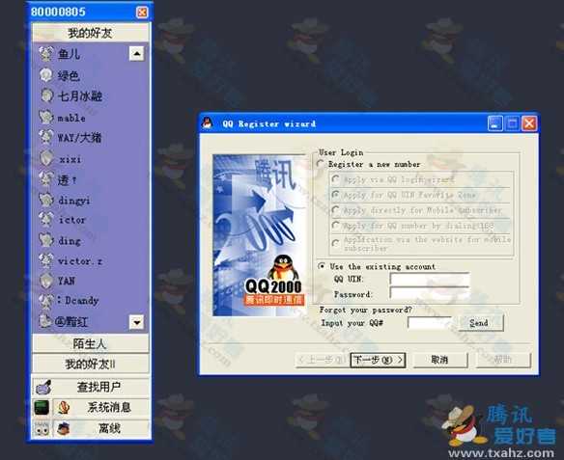Select friend name xixi
The width and height of the screenshot is (564, 460).
(70, 159)
